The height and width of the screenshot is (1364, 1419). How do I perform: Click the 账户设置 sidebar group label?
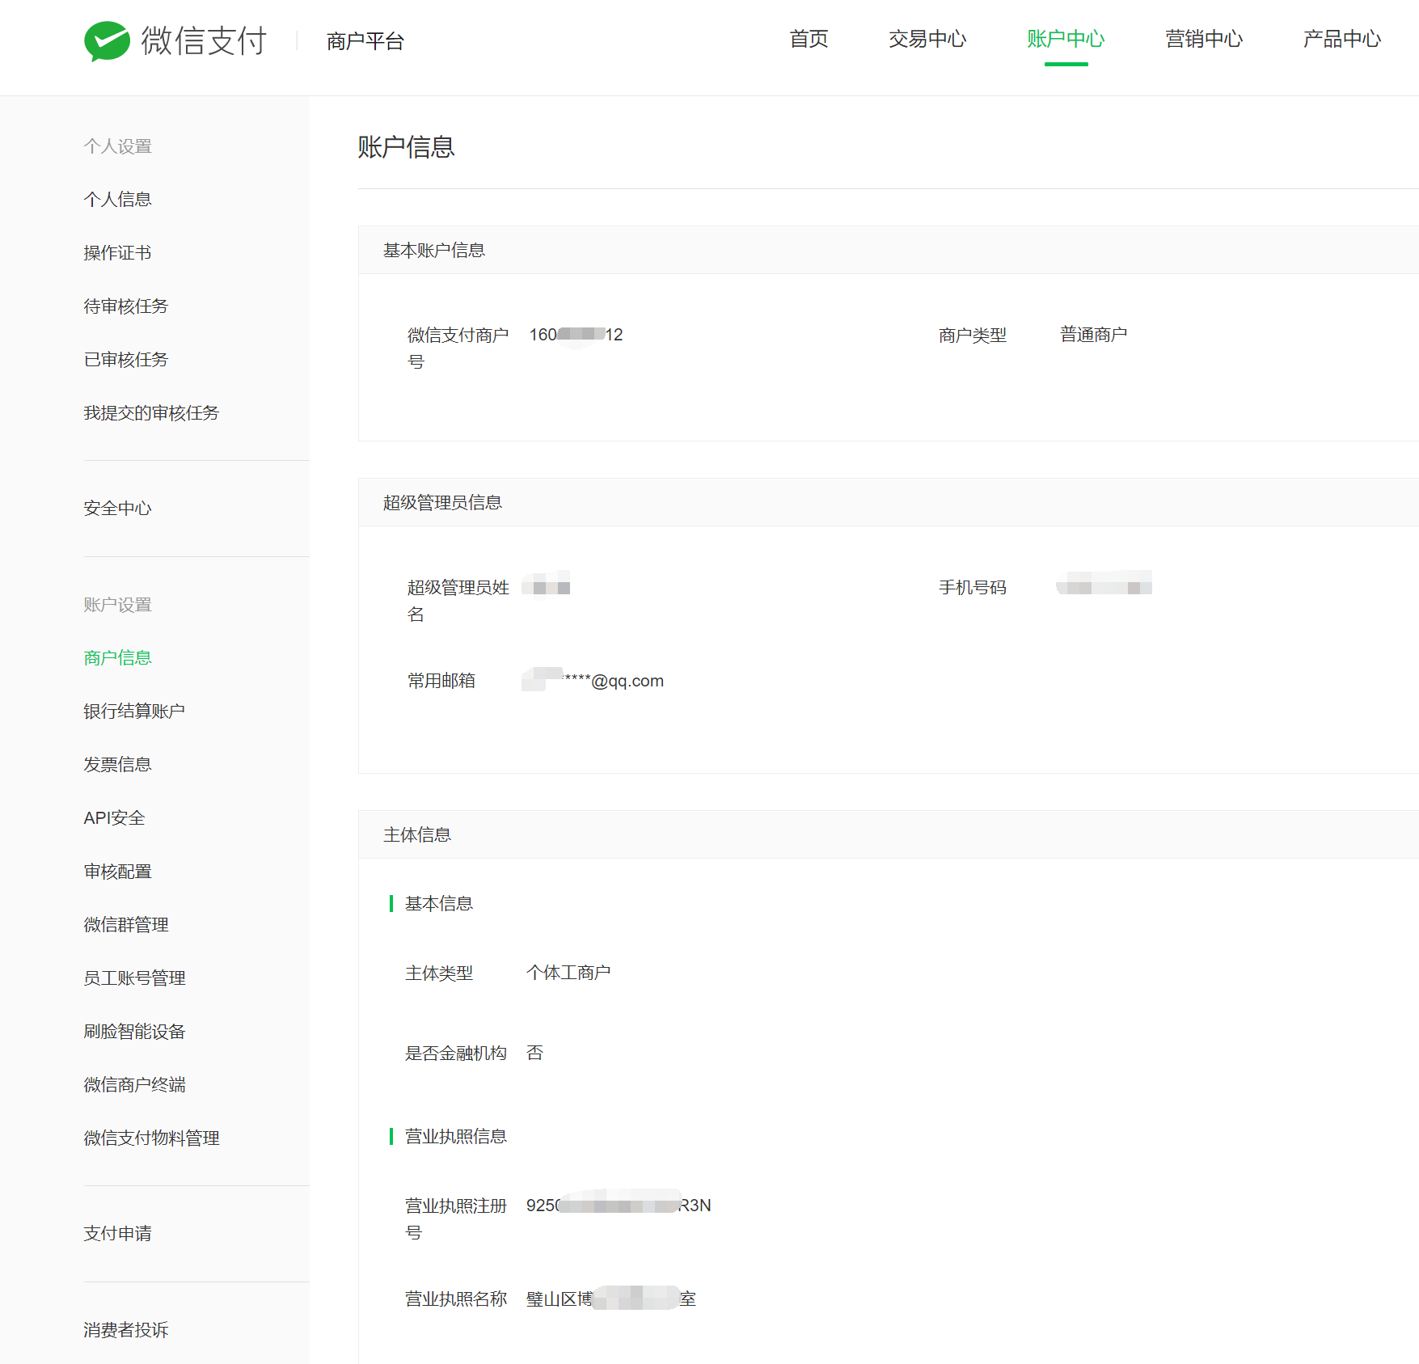118,605
